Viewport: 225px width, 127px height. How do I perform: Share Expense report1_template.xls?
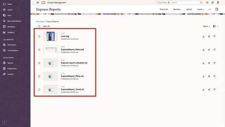point(209,63)
